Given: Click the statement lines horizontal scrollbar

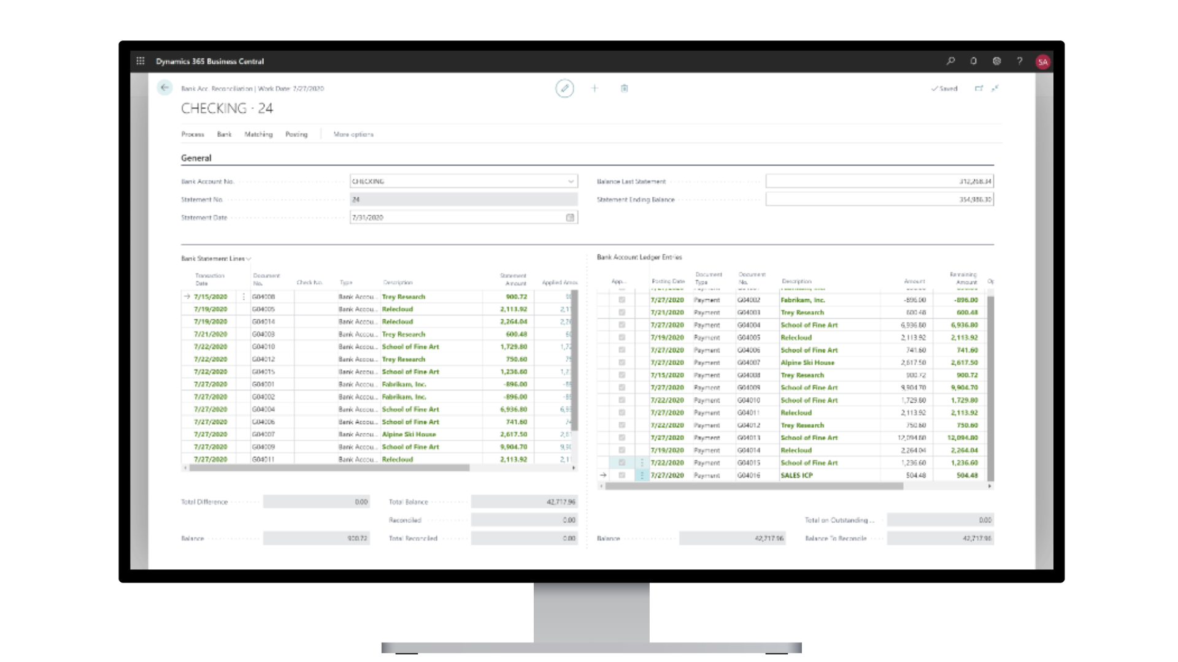Looking at the screenshot, I should click(x=329, y=468).
